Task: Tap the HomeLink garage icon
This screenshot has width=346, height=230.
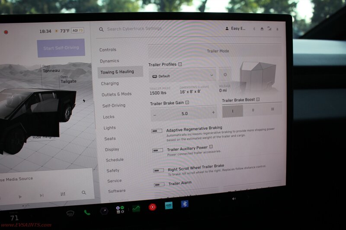Action: [x=262, y=28]
